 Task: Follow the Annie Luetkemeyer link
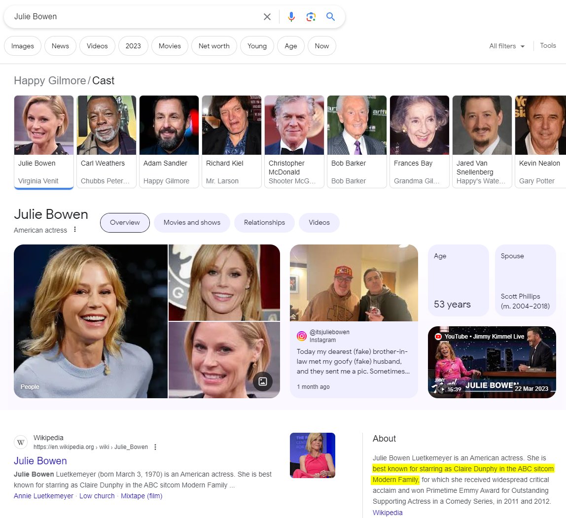(x=43, y=496)
